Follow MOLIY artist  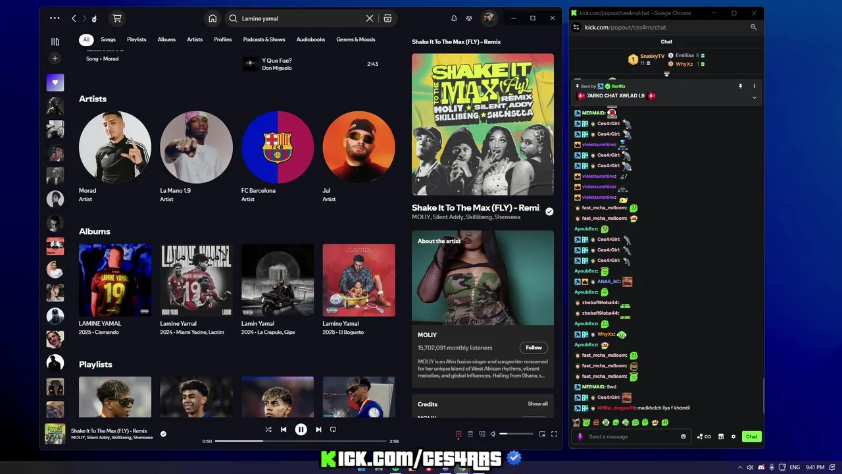tap(533, 348)
